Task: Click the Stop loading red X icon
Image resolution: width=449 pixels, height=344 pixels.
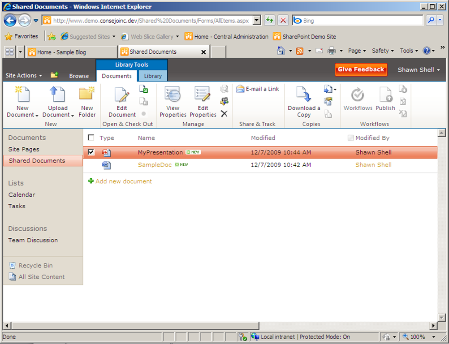Action: [x=283, y=20]
